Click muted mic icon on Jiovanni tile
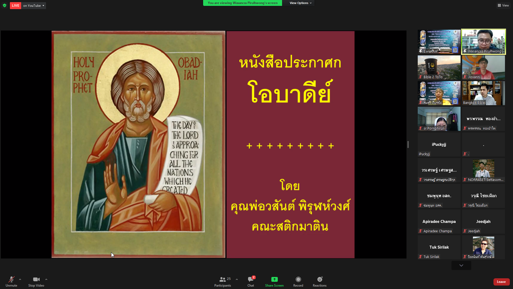 465,77
